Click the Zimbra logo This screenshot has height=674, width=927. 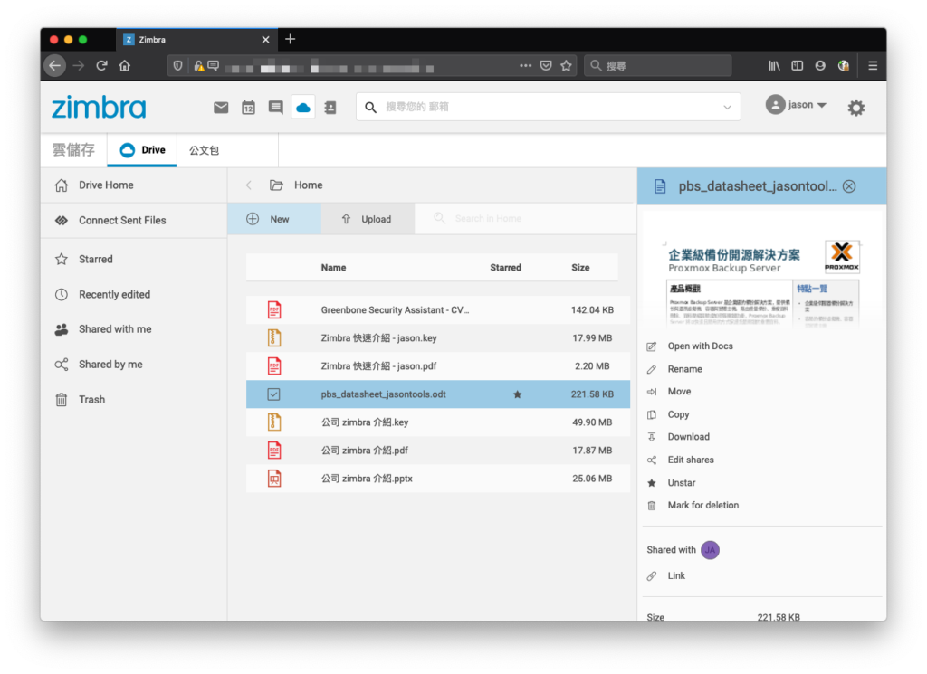(99, 108)
